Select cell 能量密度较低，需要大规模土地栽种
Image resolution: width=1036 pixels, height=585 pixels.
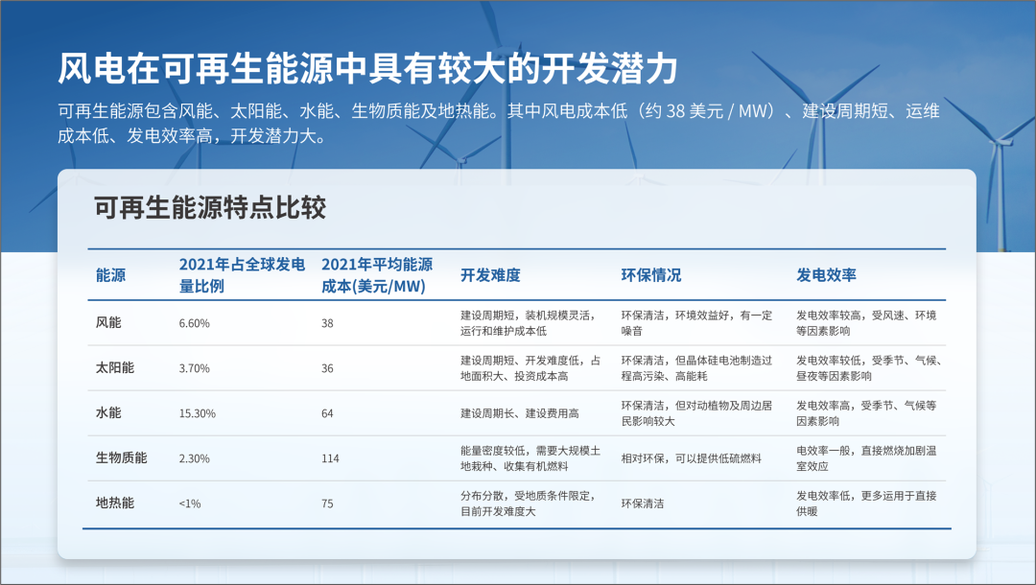[x=530, y=458]
